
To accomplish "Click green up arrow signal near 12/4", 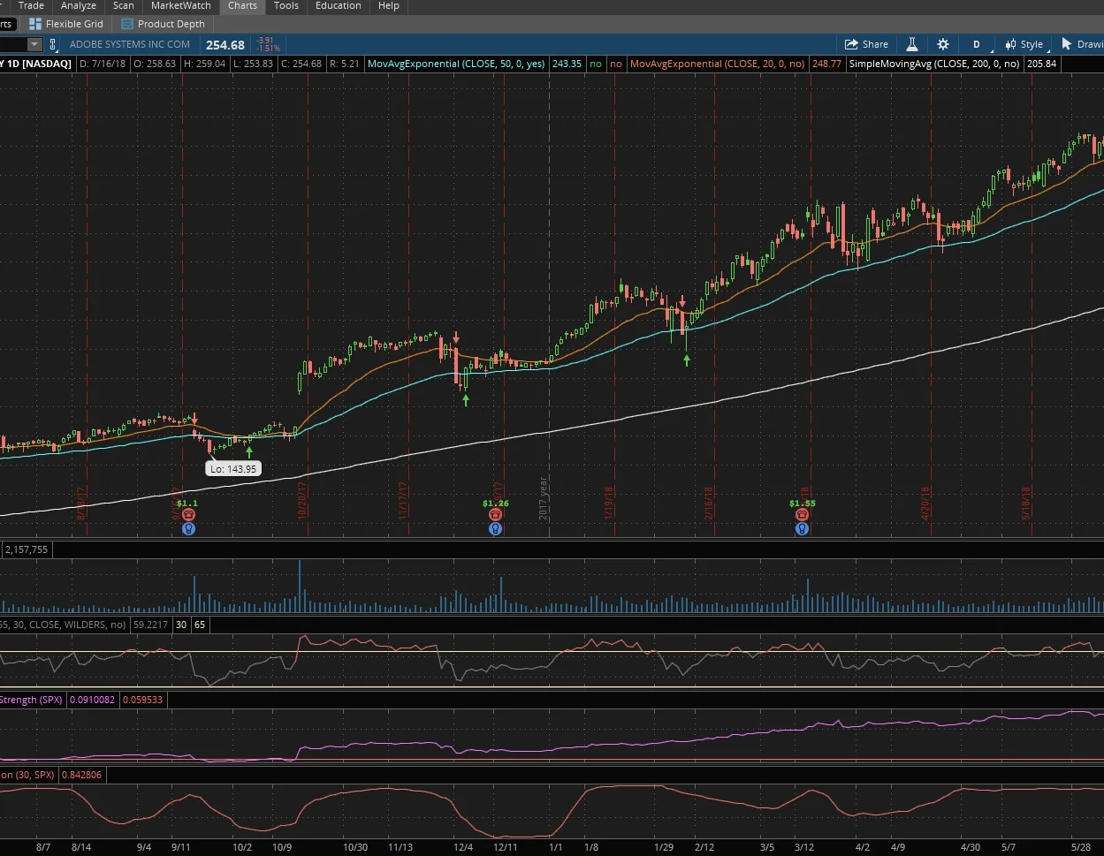I will pyautogui.click(x=466, y=400).
